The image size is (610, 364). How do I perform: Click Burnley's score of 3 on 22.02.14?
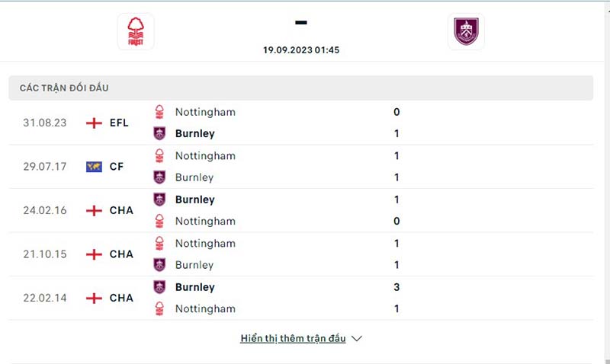click(396, 287)
